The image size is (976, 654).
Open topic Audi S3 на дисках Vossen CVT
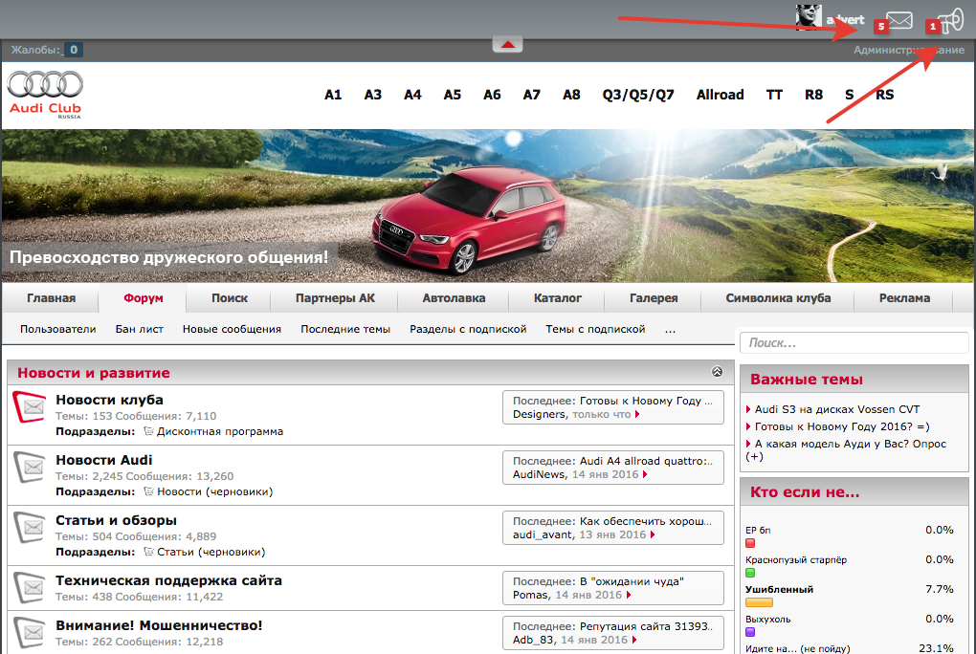(x=837, y=409)
